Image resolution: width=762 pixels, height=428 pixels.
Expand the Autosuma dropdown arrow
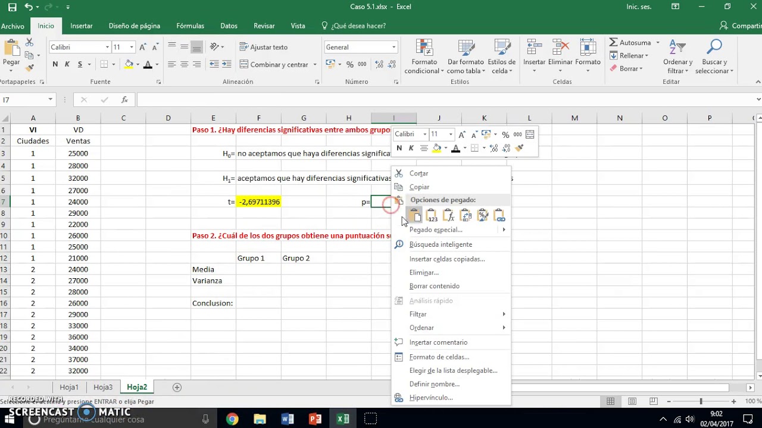pyautogui.click(x=658, y=43)
